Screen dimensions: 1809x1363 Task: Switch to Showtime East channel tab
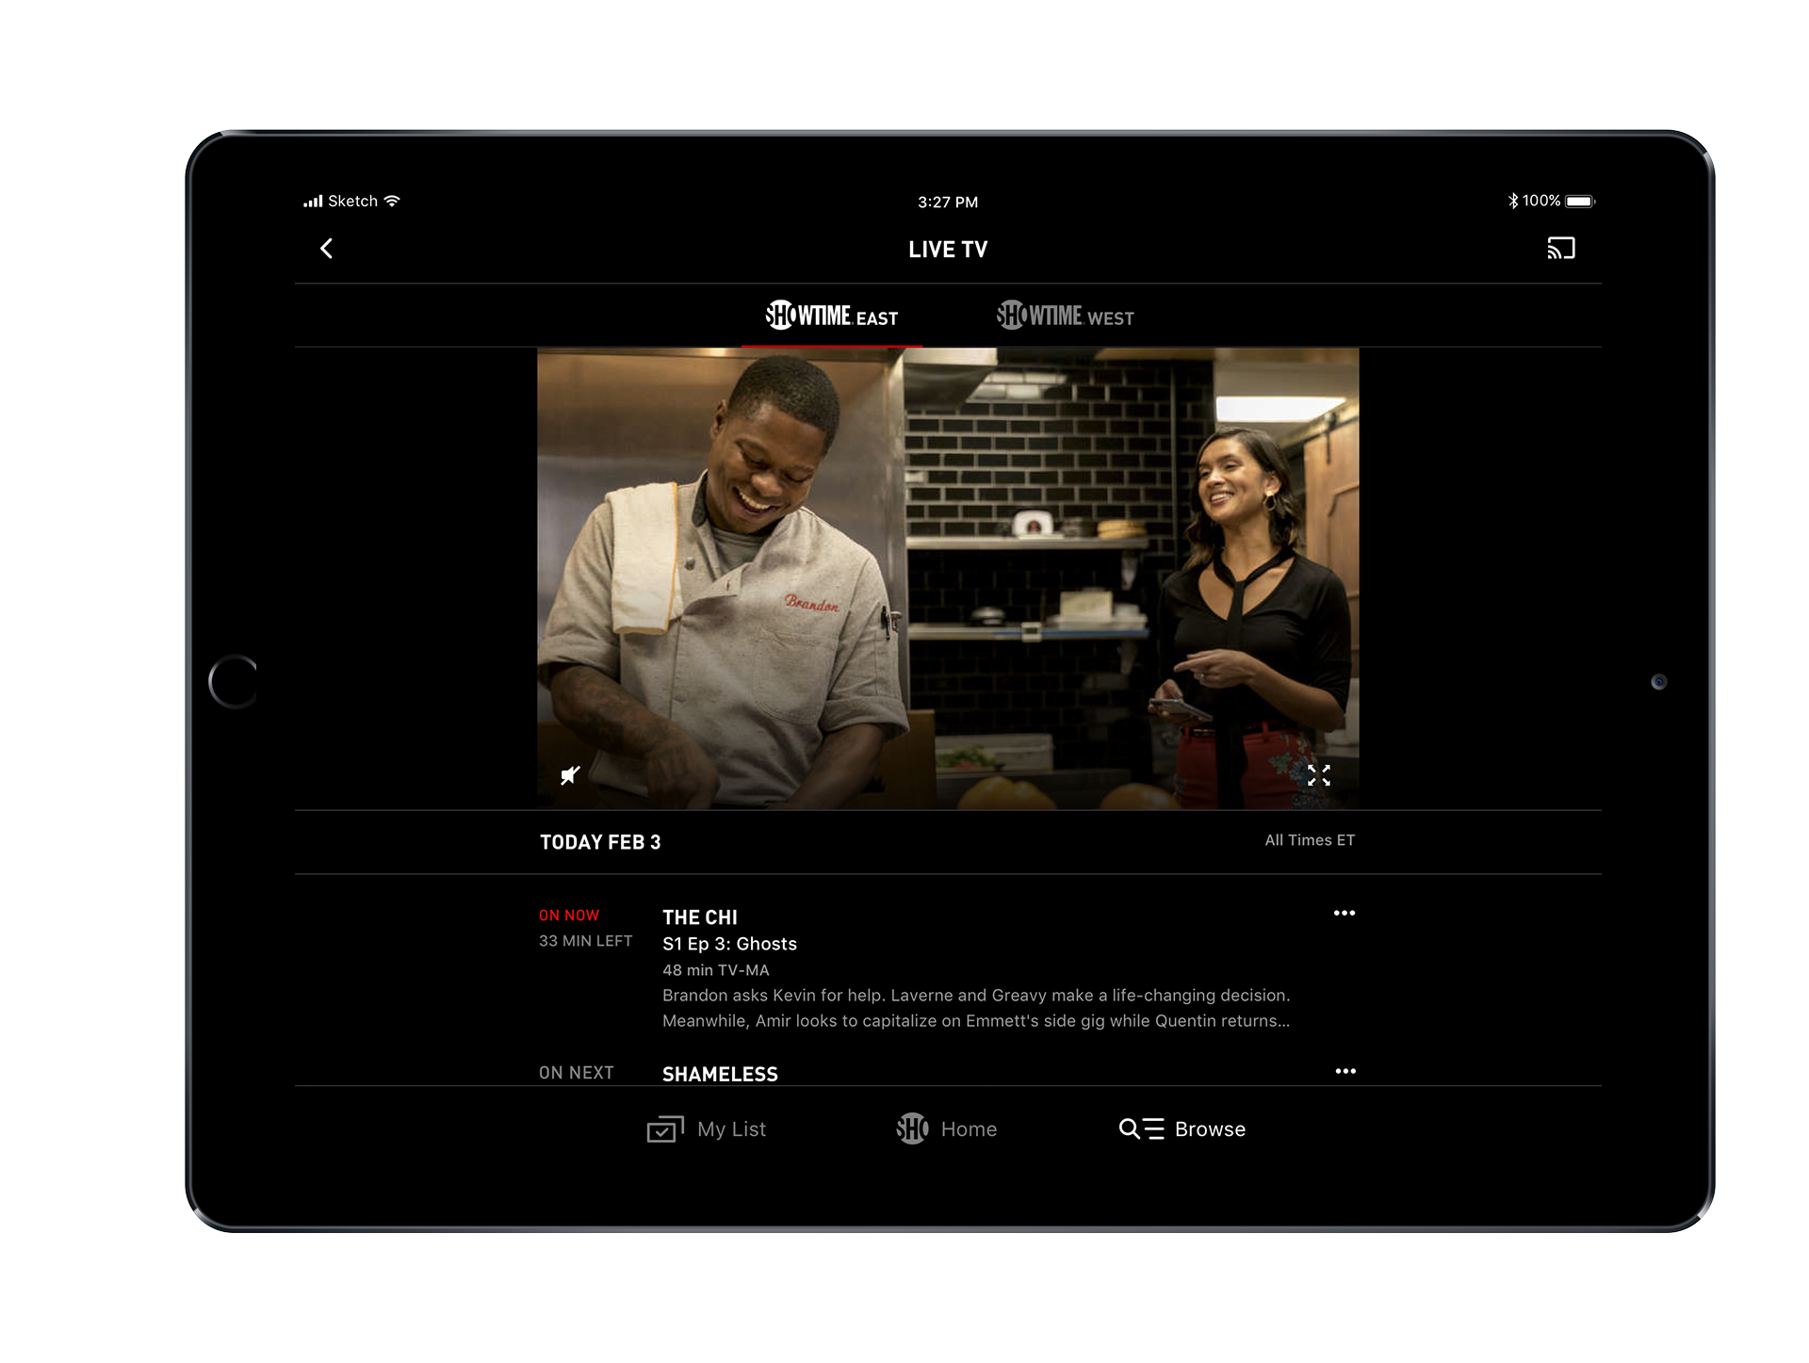[x=831, y=316]
